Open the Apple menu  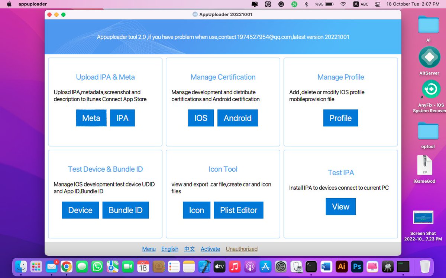coord(10,4)
